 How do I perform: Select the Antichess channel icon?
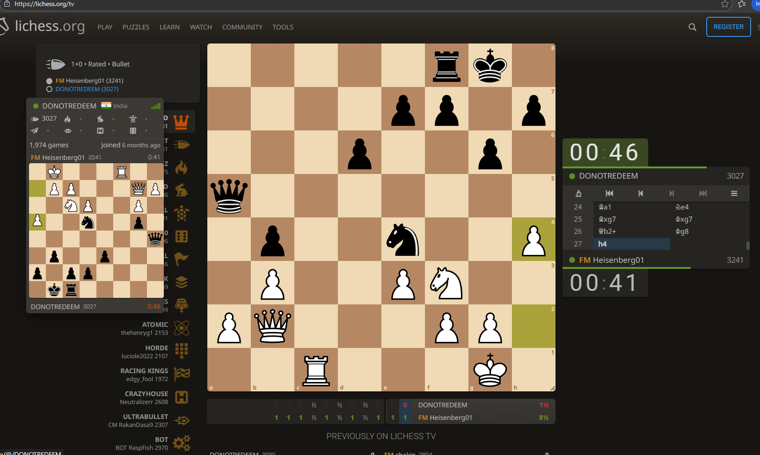click(182, 305)
